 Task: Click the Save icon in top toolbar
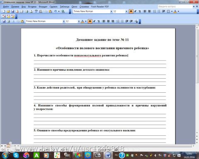[x=13, y=12]
